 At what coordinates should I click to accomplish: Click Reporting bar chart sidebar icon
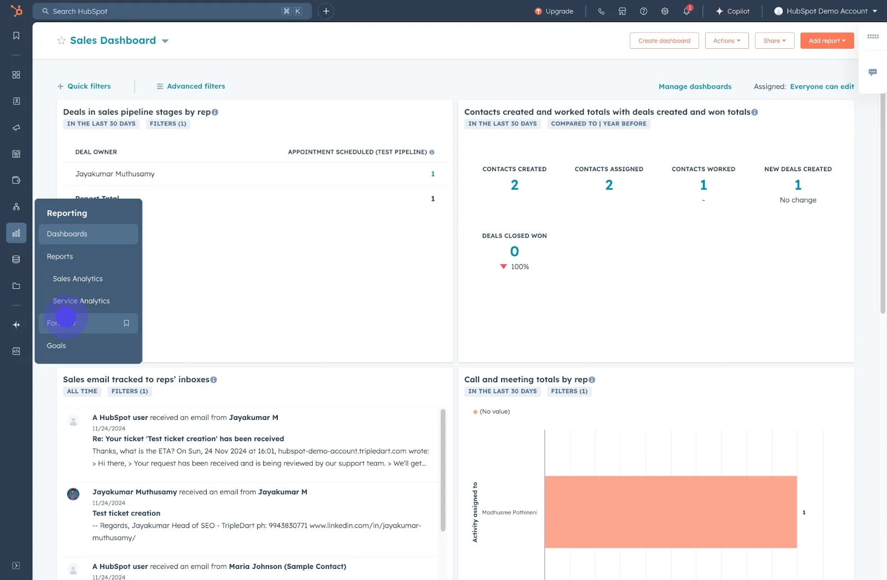[x=16, y=233]
